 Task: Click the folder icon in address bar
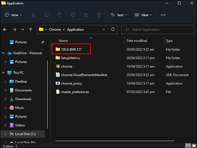point(41,29)
